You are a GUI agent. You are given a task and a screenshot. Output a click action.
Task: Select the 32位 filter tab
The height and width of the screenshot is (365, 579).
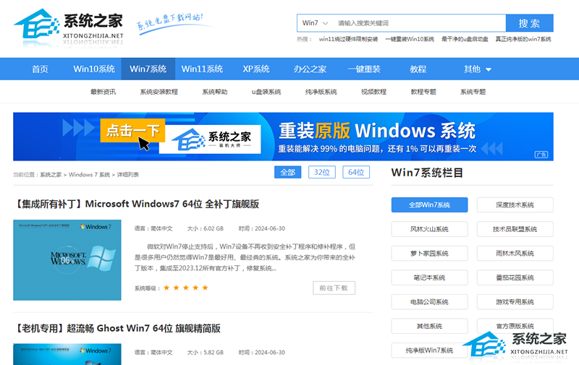[322, 172]
